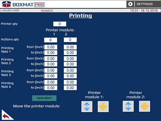Click Printer module 1 blue up-down arrows
The width and height of the screenshot is (161, 121).
click(87, 106)
